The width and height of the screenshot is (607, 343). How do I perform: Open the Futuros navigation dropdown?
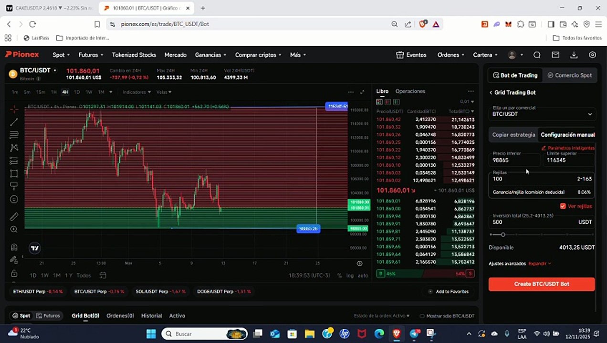(91, 55)
